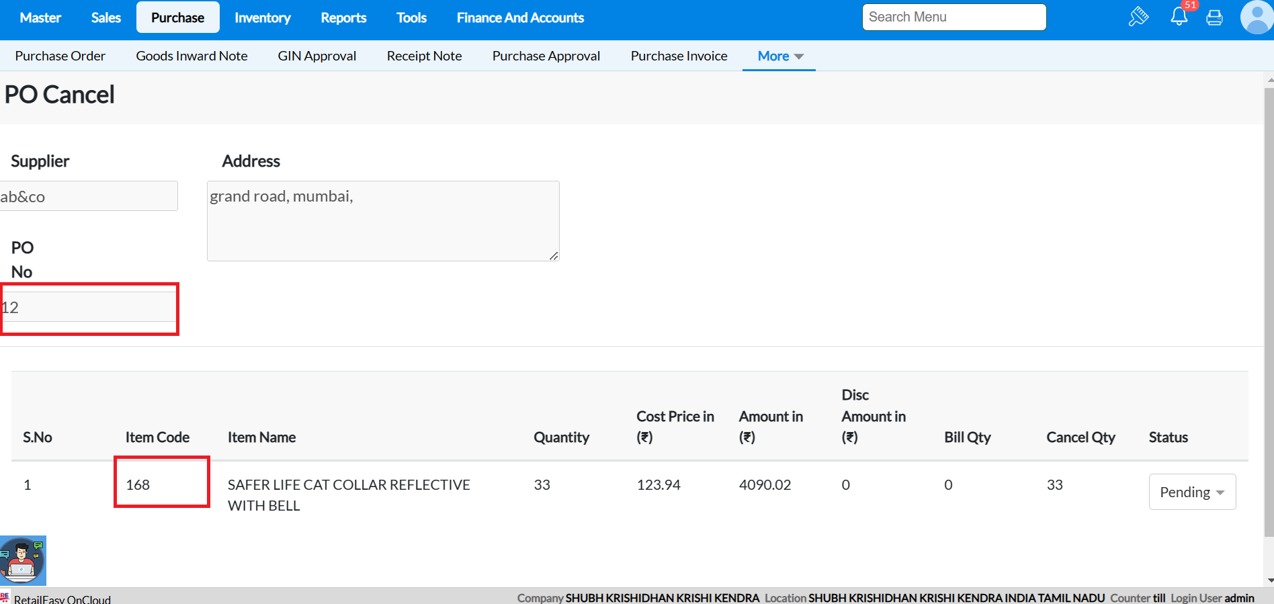Open the Reports menu
Viewport: 1274px width, 604px height.
point(343,17)
